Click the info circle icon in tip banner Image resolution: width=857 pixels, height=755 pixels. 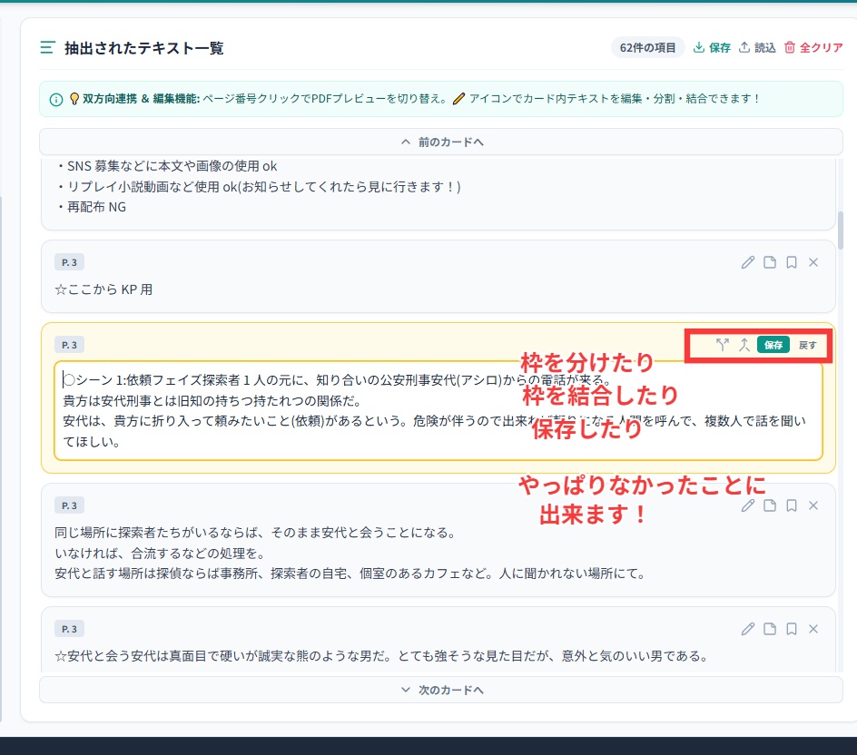55,100
